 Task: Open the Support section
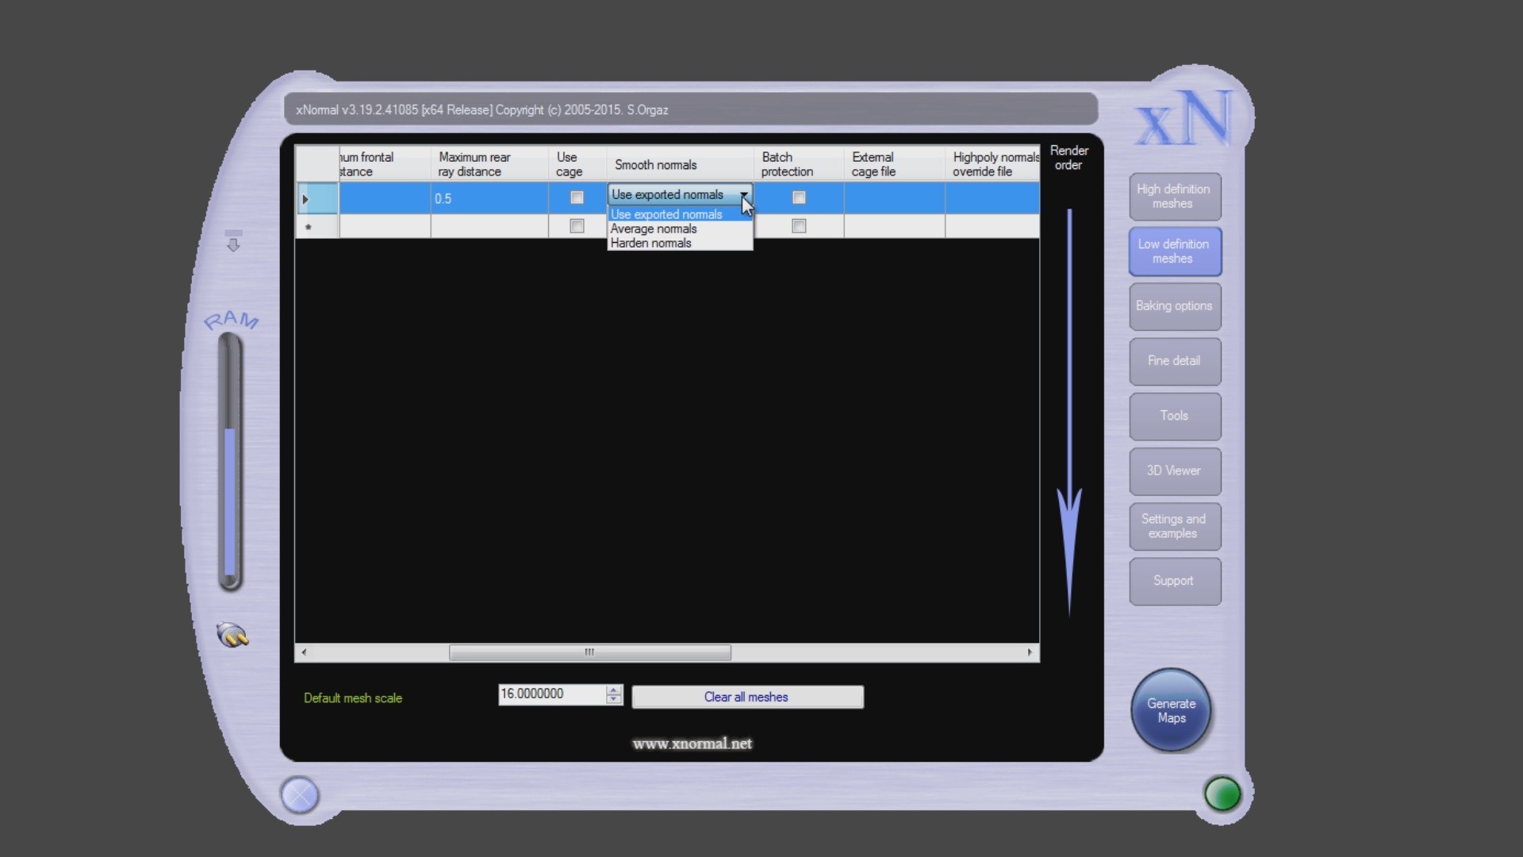[1175, 581]
